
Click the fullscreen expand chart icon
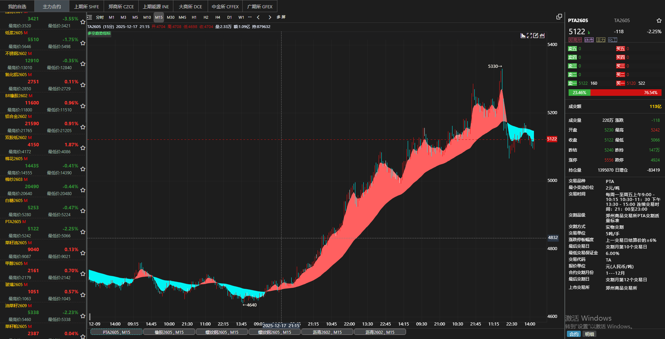[x=529, y=35]
